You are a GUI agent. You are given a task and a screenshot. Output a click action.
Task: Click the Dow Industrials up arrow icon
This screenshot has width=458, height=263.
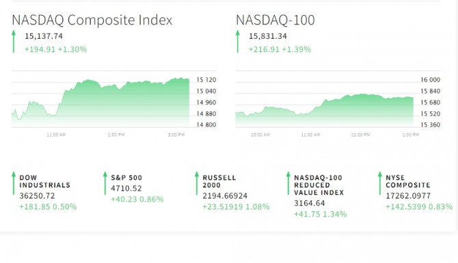click(14, 183)
